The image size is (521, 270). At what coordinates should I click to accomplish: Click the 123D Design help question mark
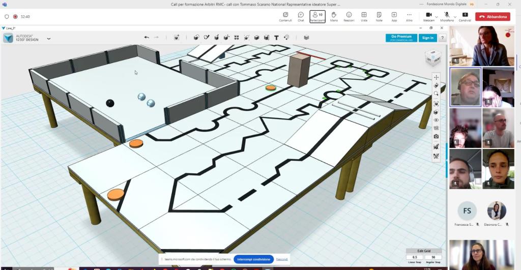pyautogui.click(x=442, y=38)
